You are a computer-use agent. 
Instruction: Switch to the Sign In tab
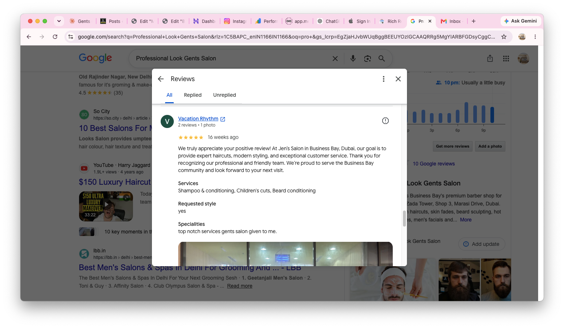pos(359,21)
